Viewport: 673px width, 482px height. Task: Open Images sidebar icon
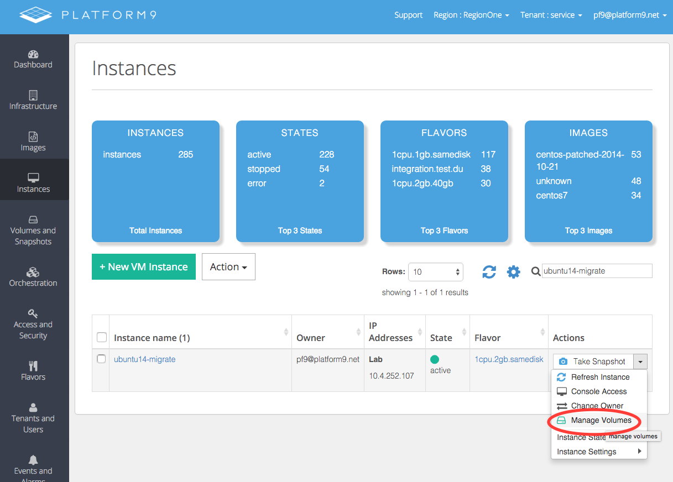click(x=33, y=137)
